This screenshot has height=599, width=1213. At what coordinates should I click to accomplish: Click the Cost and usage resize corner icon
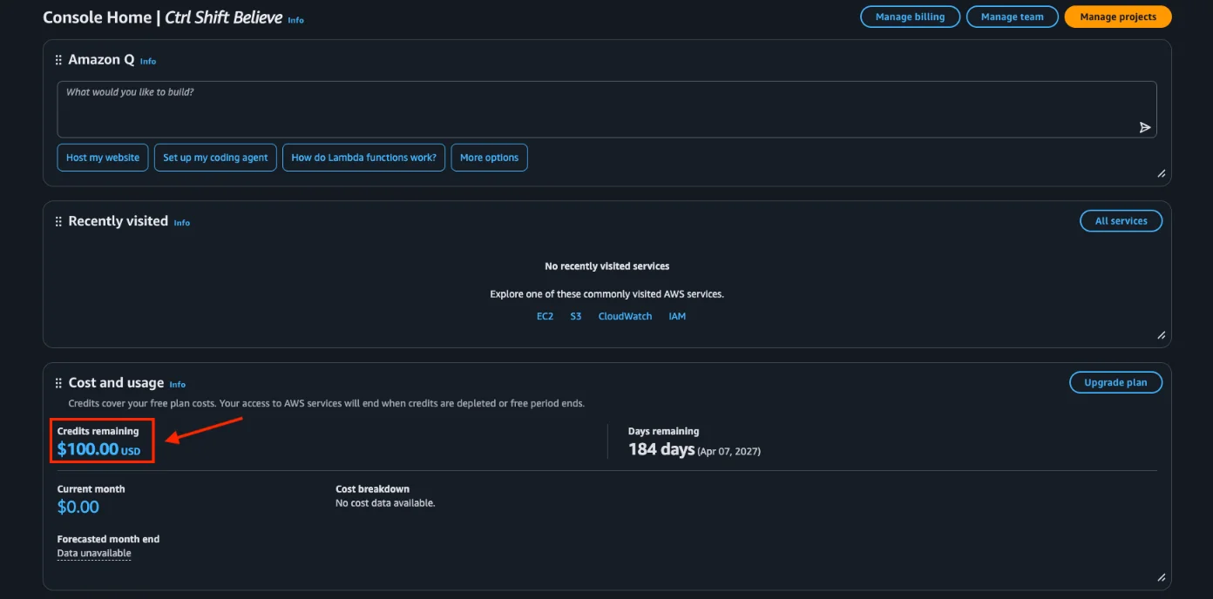click(1161, 577)
